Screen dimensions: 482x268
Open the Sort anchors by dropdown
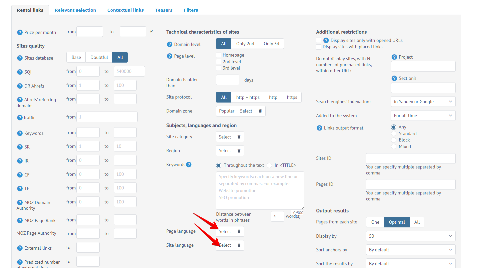[411, 250]
